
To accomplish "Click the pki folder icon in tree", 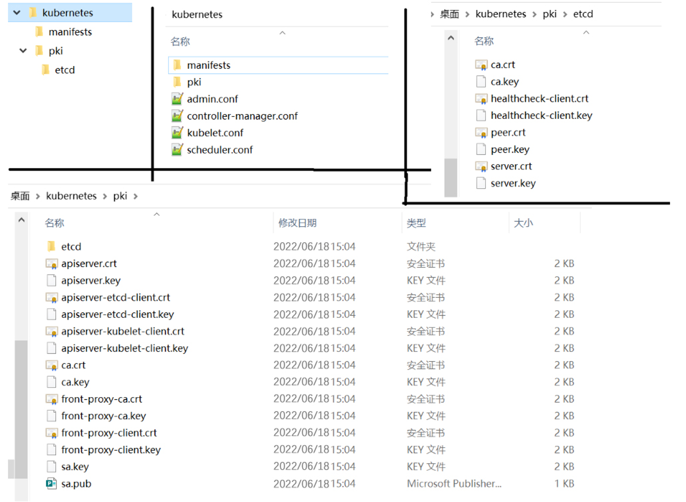I will 39,51.
